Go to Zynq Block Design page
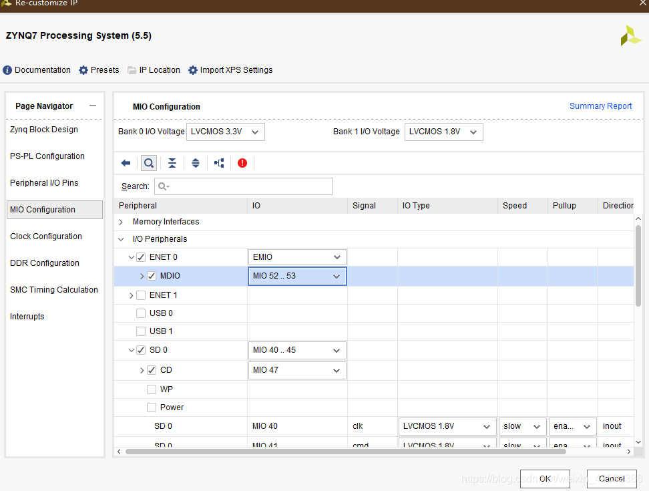This screenshot has height=491, width=649. pos(44,130)
